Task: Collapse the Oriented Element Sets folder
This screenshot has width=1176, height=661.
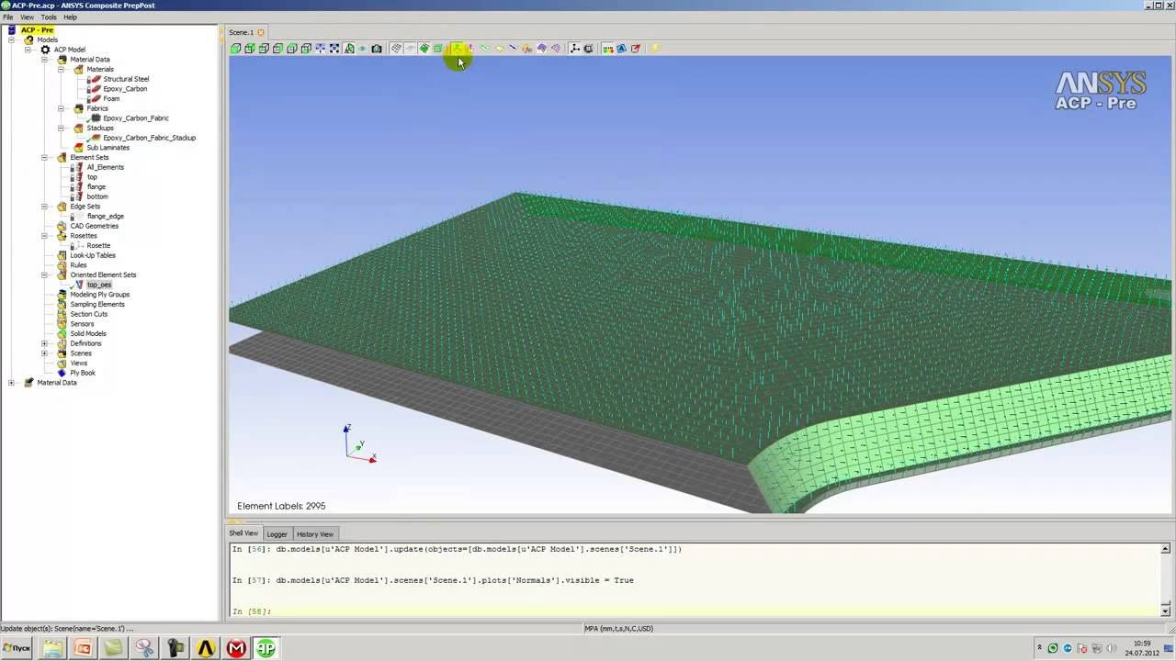Action: (x=44, y=275)
